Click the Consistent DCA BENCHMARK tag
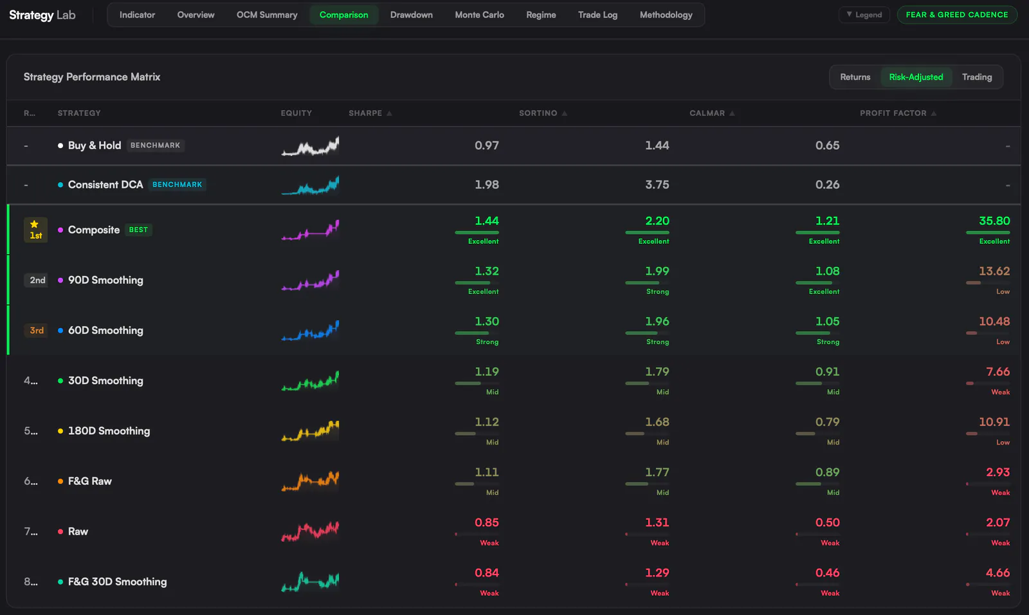The image size is (1029, 615). coord(177,185)
